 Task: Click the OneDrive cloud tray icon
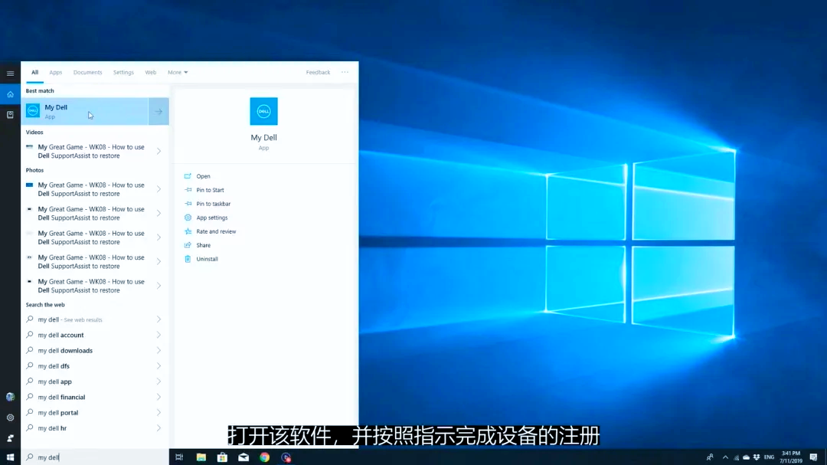[x=746, y=457]
